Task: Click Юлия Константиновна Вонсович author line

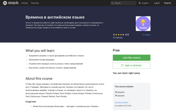Action: tap(65, 106)
